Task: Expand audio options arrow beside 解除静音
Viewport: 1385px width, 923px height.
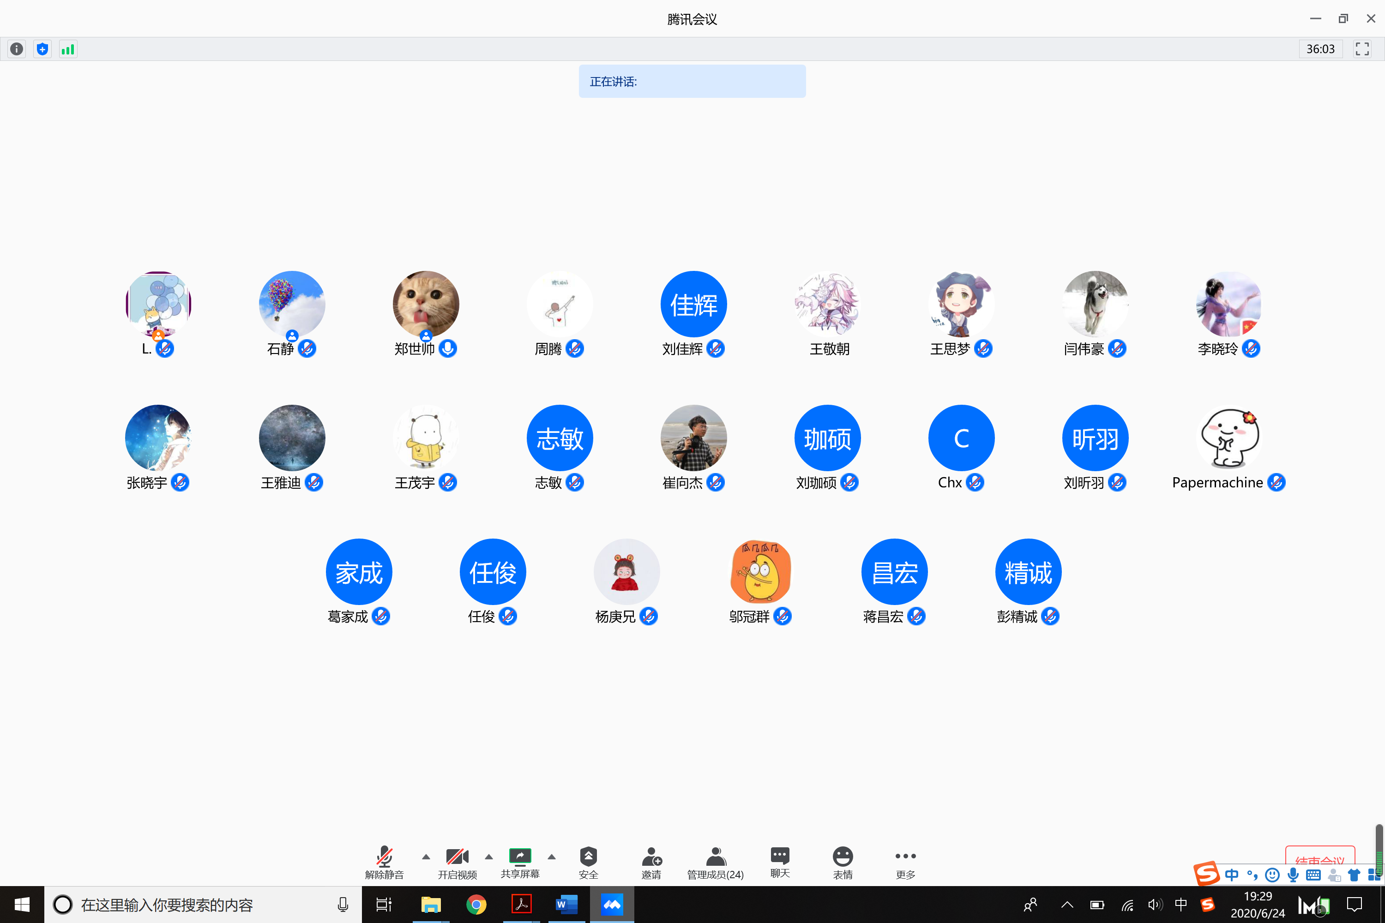Action: [426, 857]
